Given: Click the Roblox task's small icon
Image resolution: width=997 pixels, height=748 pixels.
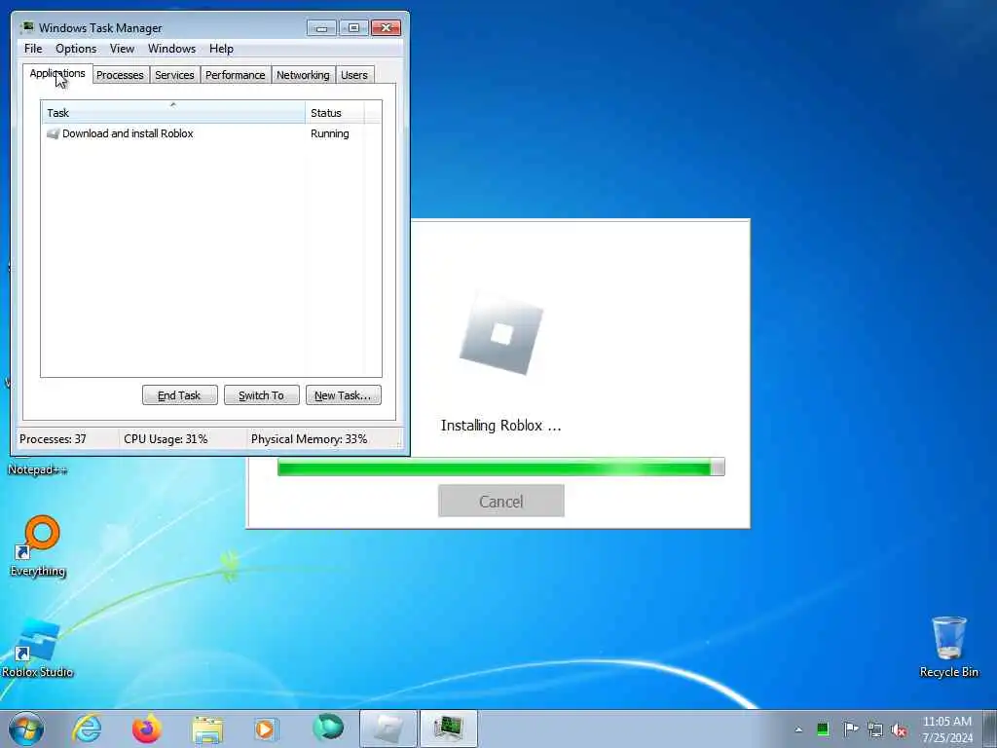Looking at the screenshot, I should point(53,133).
